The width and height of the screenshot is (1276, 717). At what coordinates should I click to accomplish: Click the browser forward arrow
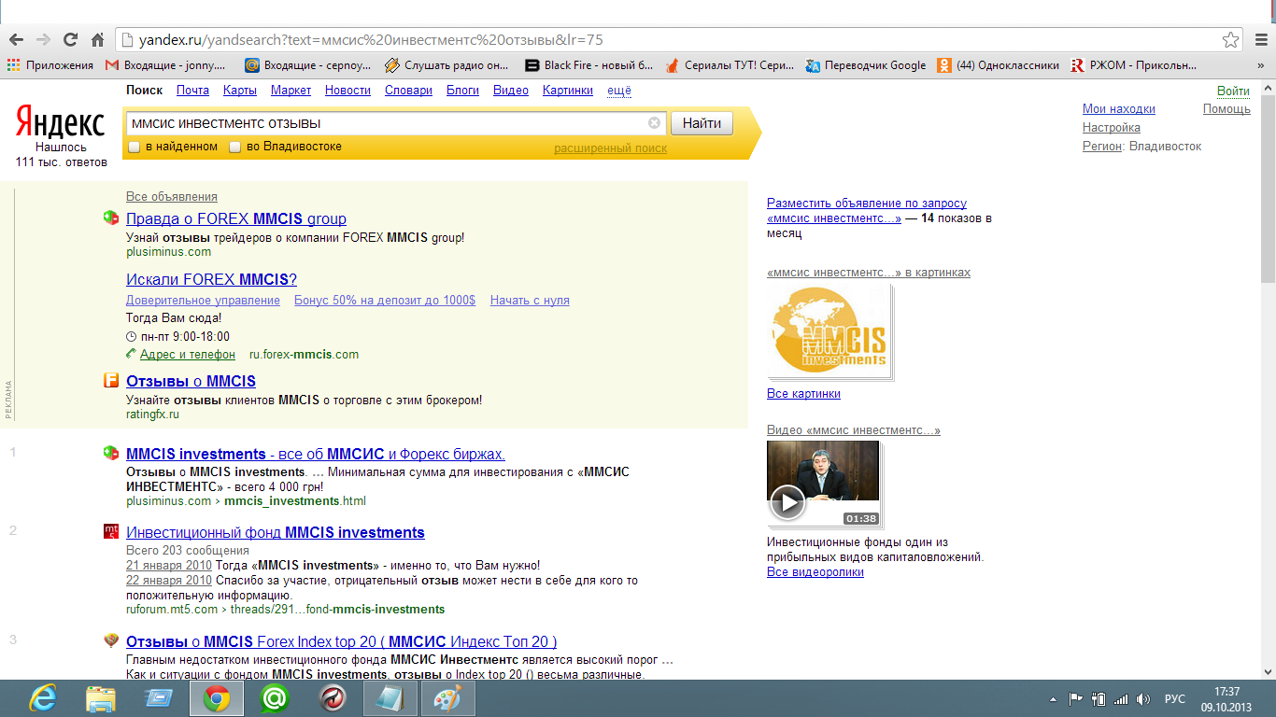pyautogui.click(x=43, y=39)
